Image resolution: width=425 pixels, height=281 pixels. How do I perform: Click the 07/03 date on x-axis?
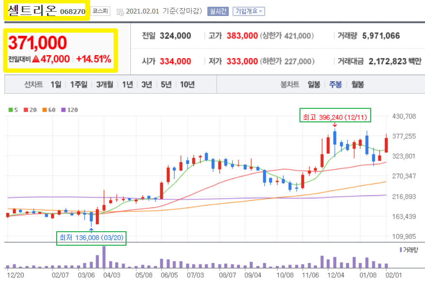195,275
